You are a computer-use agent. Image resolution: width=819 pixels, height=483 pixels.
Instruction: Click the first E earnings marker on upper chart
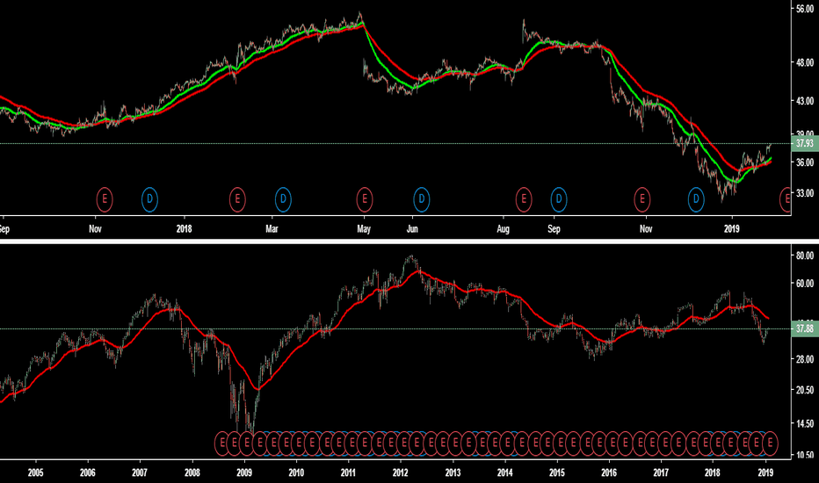click(105, 199)
